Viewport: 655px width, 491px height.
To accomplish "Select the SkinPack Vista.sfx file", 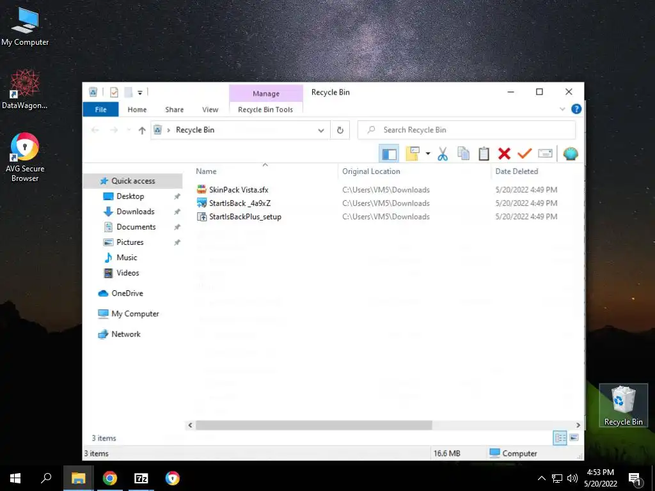I will click(239, 189).
